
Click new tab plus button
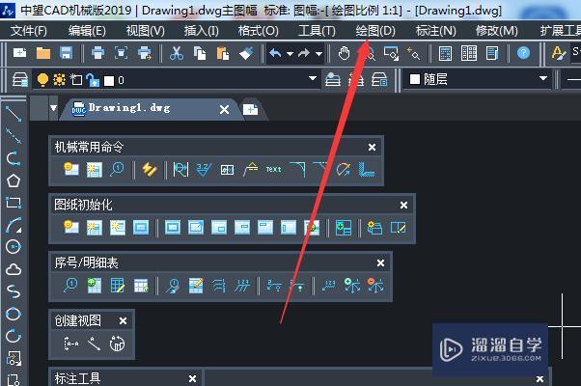[x=250, y=109]
